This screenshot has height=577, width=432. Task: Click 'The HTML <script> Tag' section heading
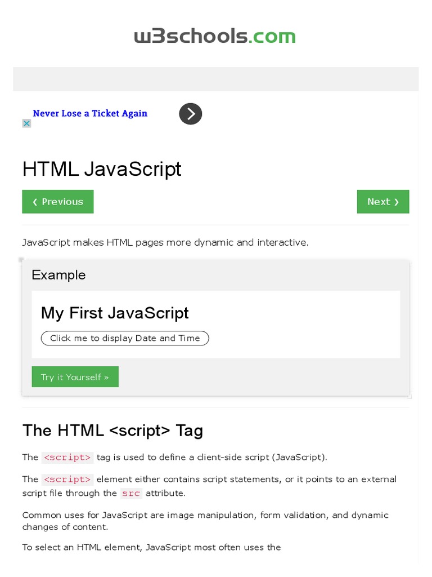[x=112, y=430]
